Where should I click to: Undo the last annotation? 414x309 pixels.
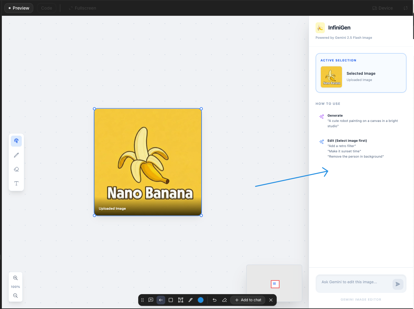click(x=215, y=300)
